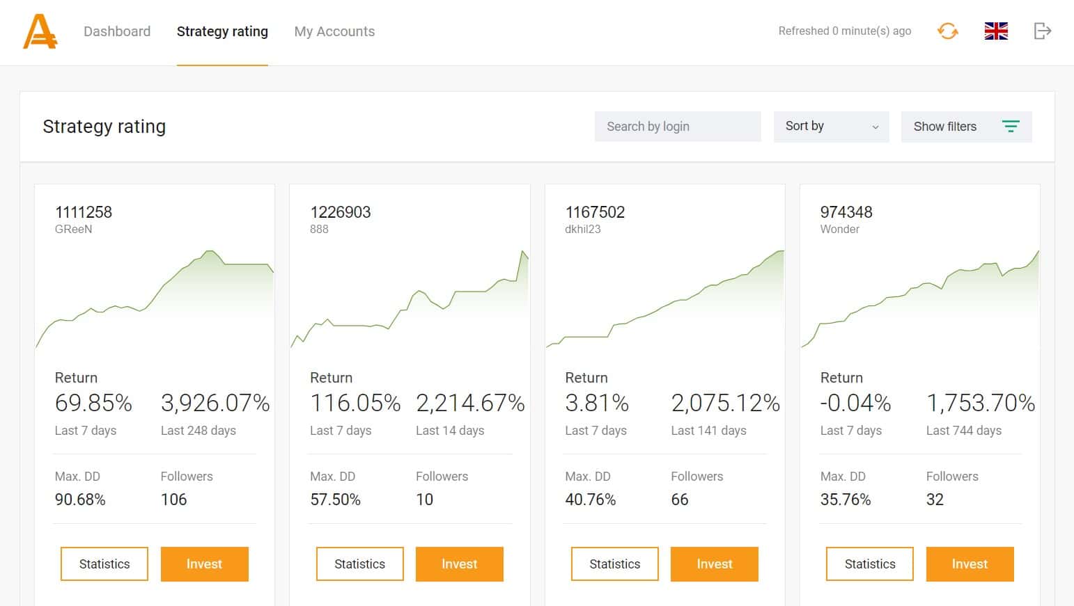Open Statistics for strategy 974348
Viewport: 1074px width, 606px height.
pos(870,564)
